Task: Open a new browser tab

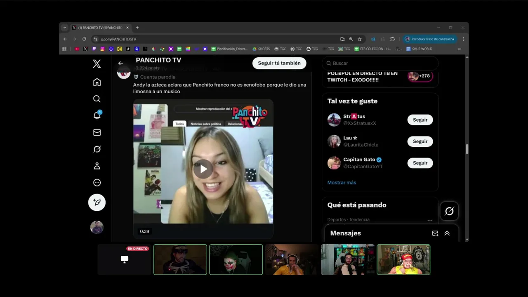Action: 137,28
